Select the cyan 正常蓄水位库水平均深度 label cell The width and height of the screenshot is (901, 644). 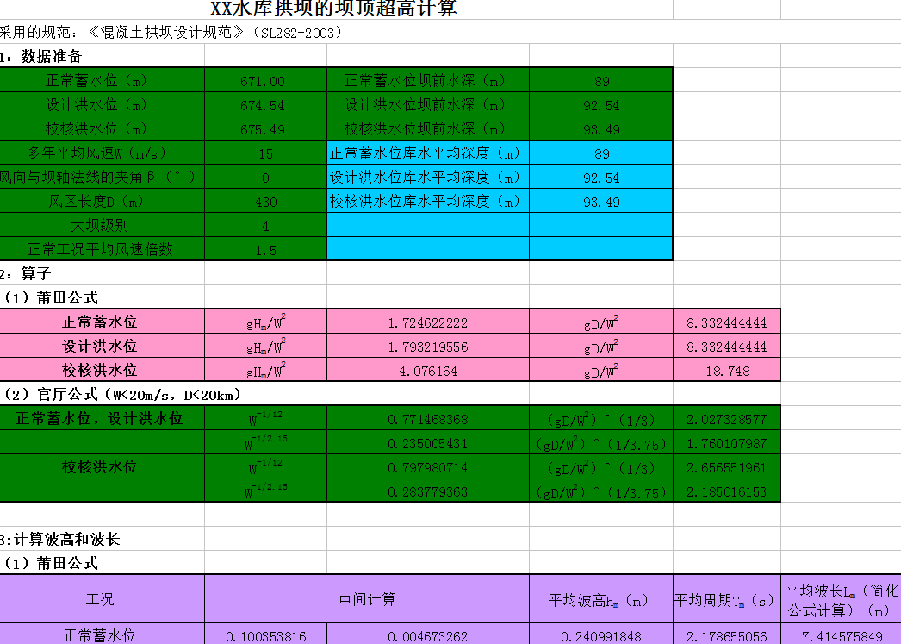(x=427, y=153)
